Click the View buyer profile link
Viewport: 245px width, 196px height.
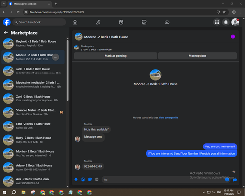pos(169,118)
